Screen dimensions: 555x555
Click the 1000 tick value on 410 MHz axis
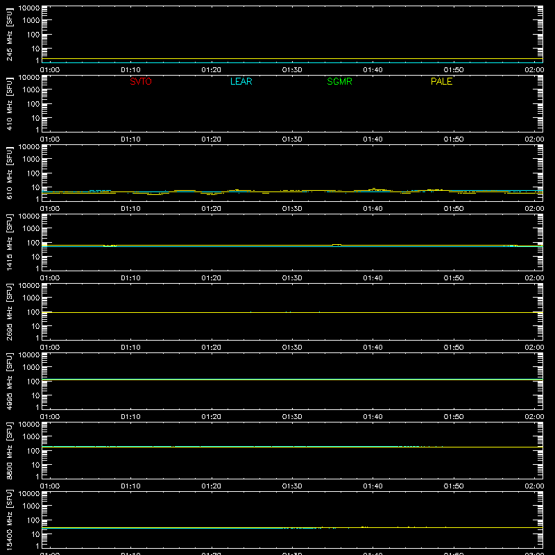click(31, 89)
